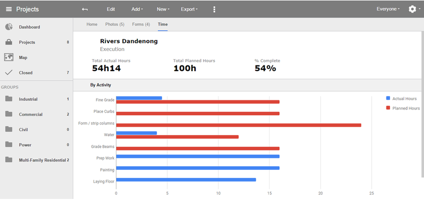Click the Rivers Dandenong project title
This screenshot has width=424, height=200.
(x=129, y=41)
